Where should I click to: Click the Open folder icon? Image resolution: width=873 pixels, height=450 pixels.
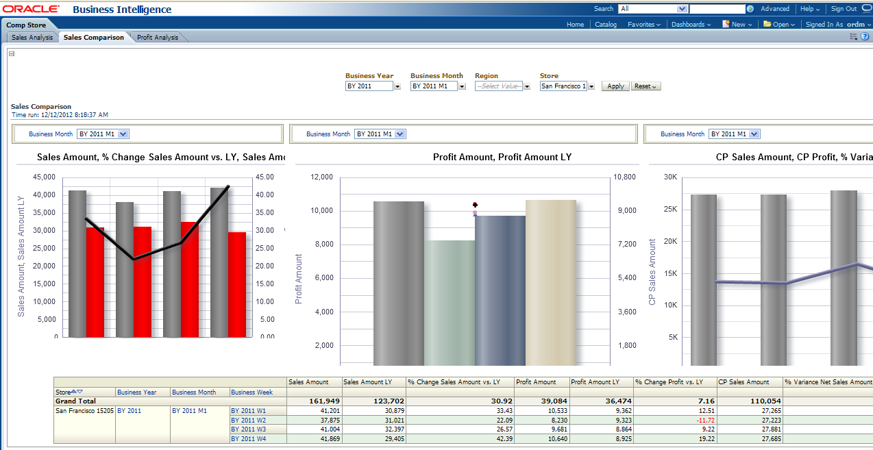(x=767, y=24)
